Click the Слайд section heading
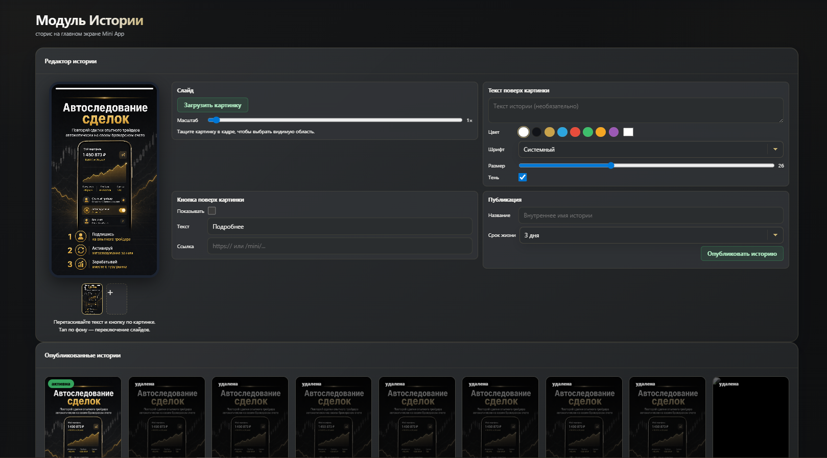This screenshot has width=827, height=458. pyautogui.click(x=185, y=90)
